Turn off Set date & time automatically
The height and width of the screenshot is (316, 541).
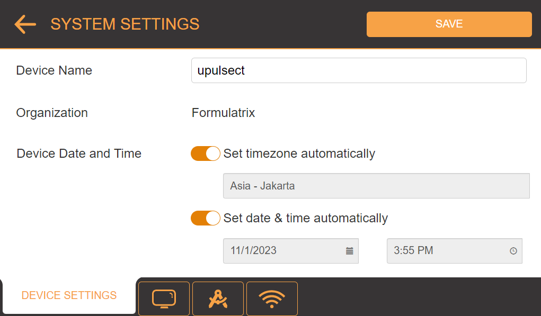[205, 218]
